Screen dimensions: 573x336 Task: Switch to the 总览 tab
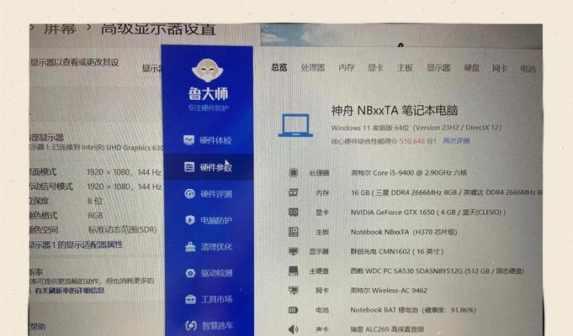tap(279, 67)
